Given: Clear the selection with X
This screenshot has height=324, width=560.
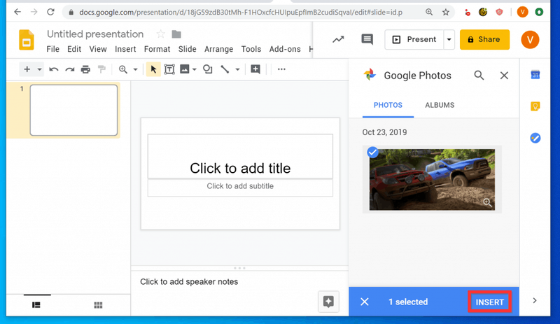Looking at the screenshot, I should click(x=364, y=302).
